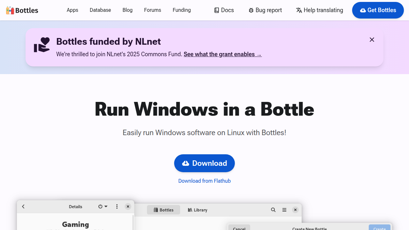Open the power button dropdown arrow
The image size is (409, 230).
[x=106, y=206]
